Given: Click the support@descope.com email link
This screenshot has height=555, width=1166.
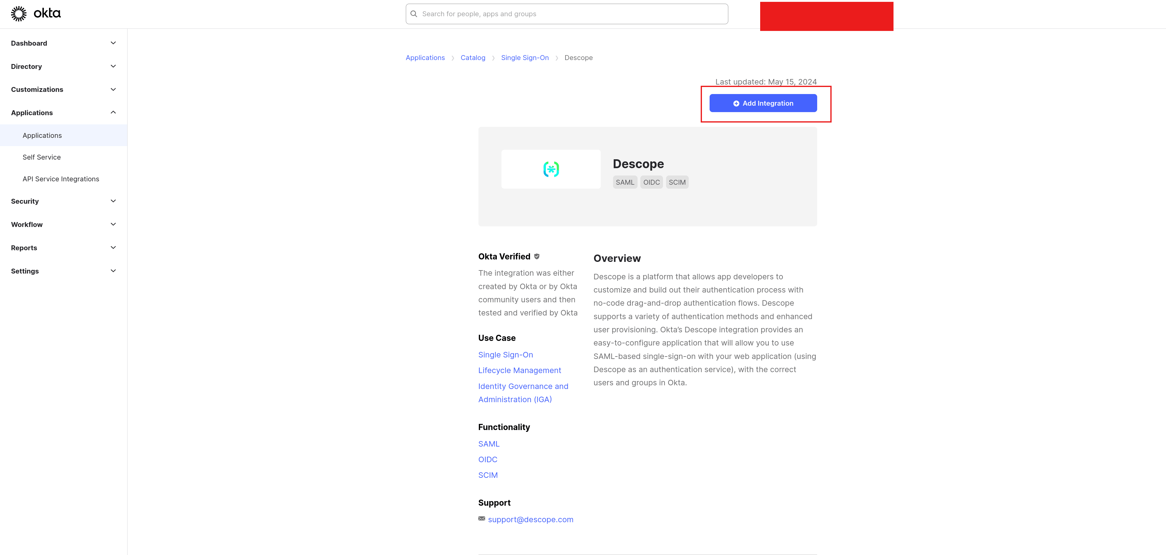Looking at the screenshot, I should (x=531, y=520).
